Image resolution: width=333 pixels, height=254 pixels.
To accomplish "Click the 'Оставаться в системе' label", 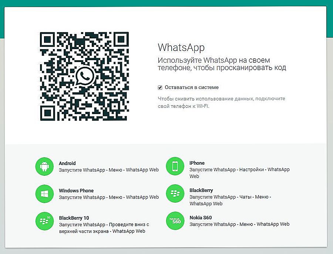I will (192, 87).
